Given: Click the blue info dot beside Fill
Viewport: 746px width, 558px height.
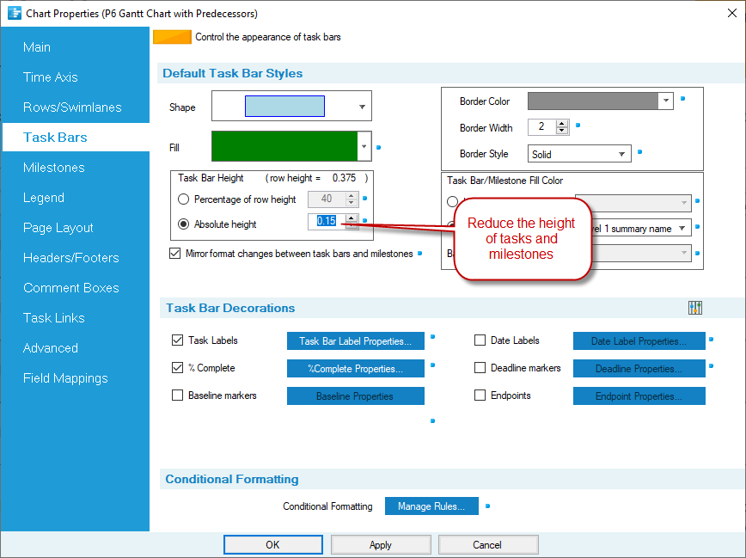Looking at the screenshot, I should click(x=378, y=148).
